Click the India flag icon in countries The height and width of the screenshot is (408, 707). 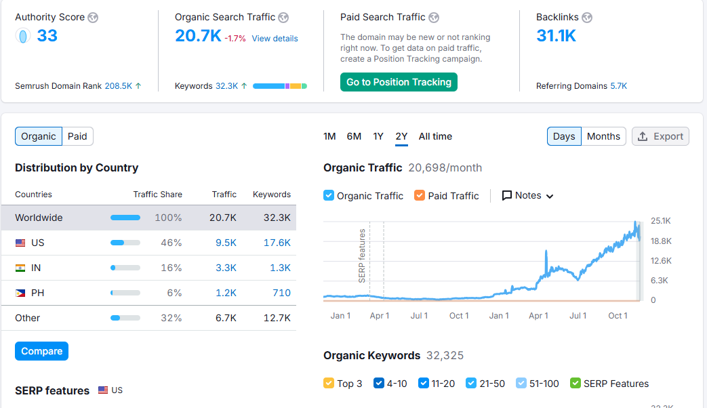click(x=20, y=268)
